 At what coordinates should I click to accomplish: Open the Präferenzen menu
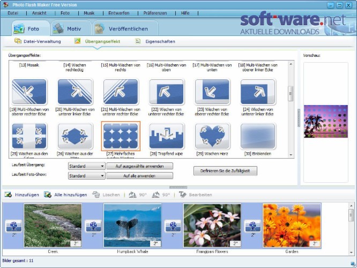155,13
